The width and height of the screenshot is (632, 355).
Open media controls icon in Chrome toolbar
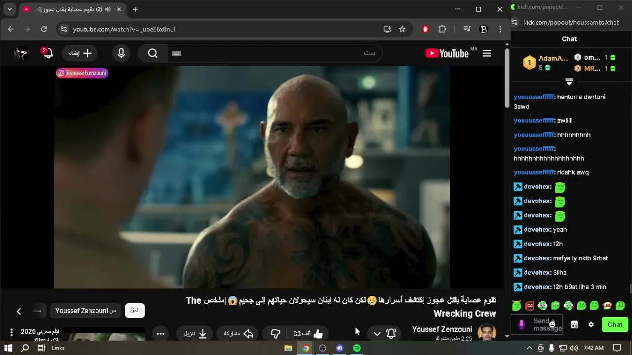[x=467, y=29]
